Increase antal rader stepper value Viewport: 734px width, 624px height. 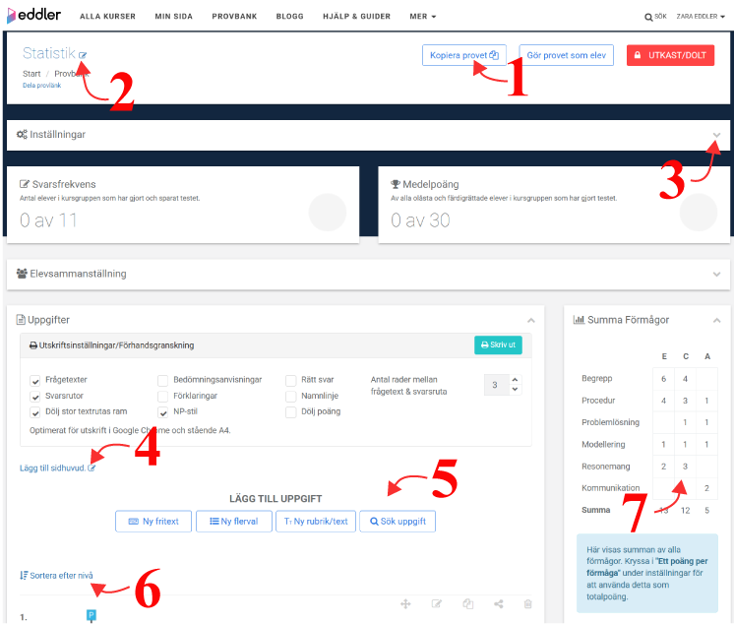point(514,380)
